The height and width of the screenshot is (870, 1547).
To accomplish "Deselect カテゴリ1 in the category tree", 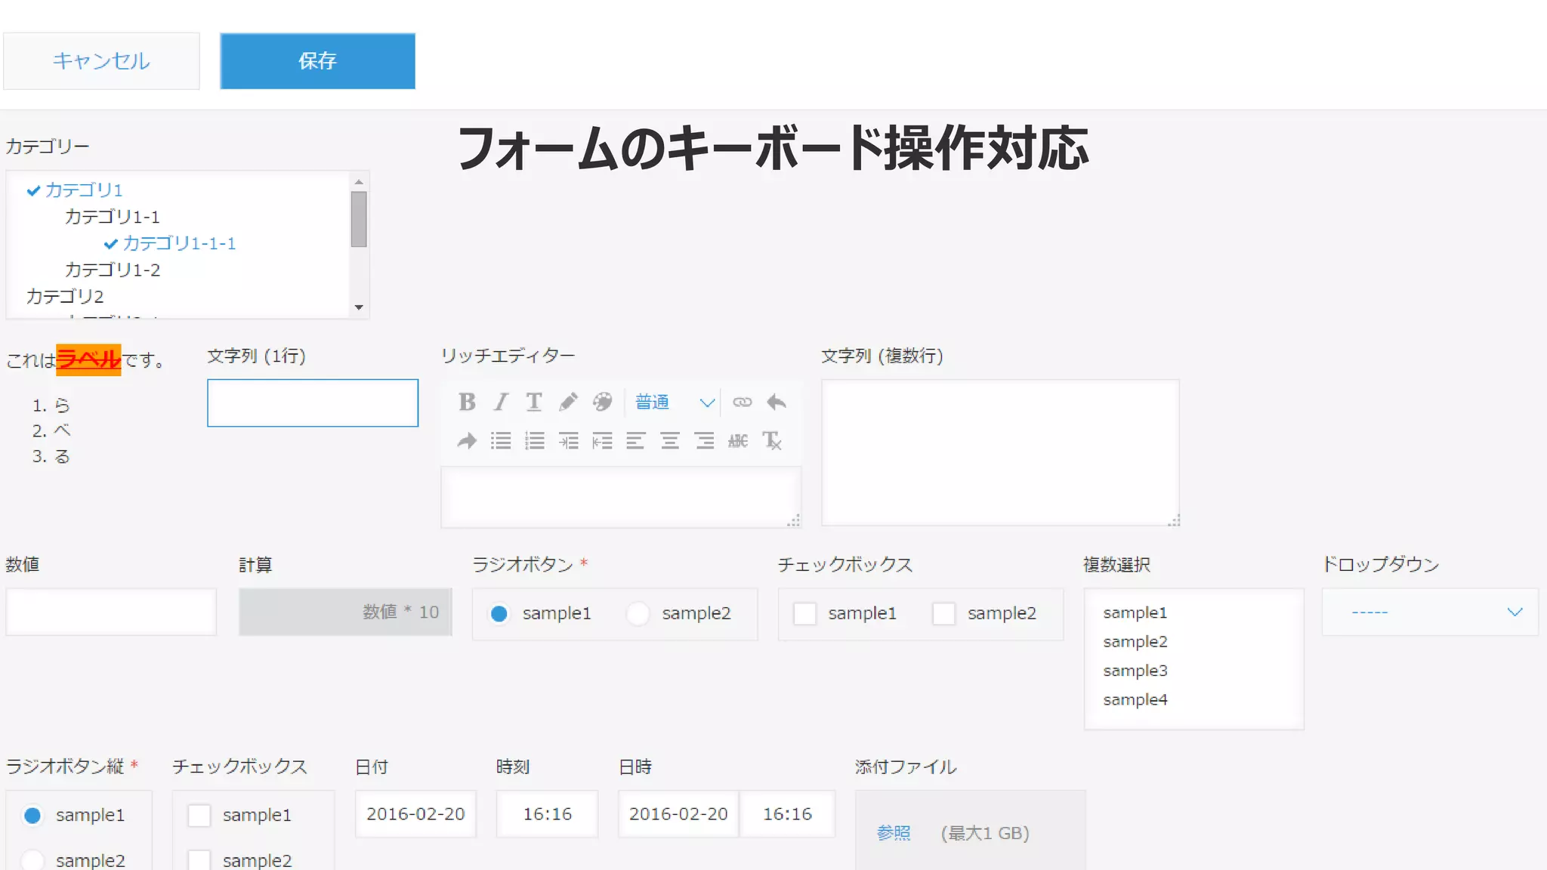I will (83, 190).
